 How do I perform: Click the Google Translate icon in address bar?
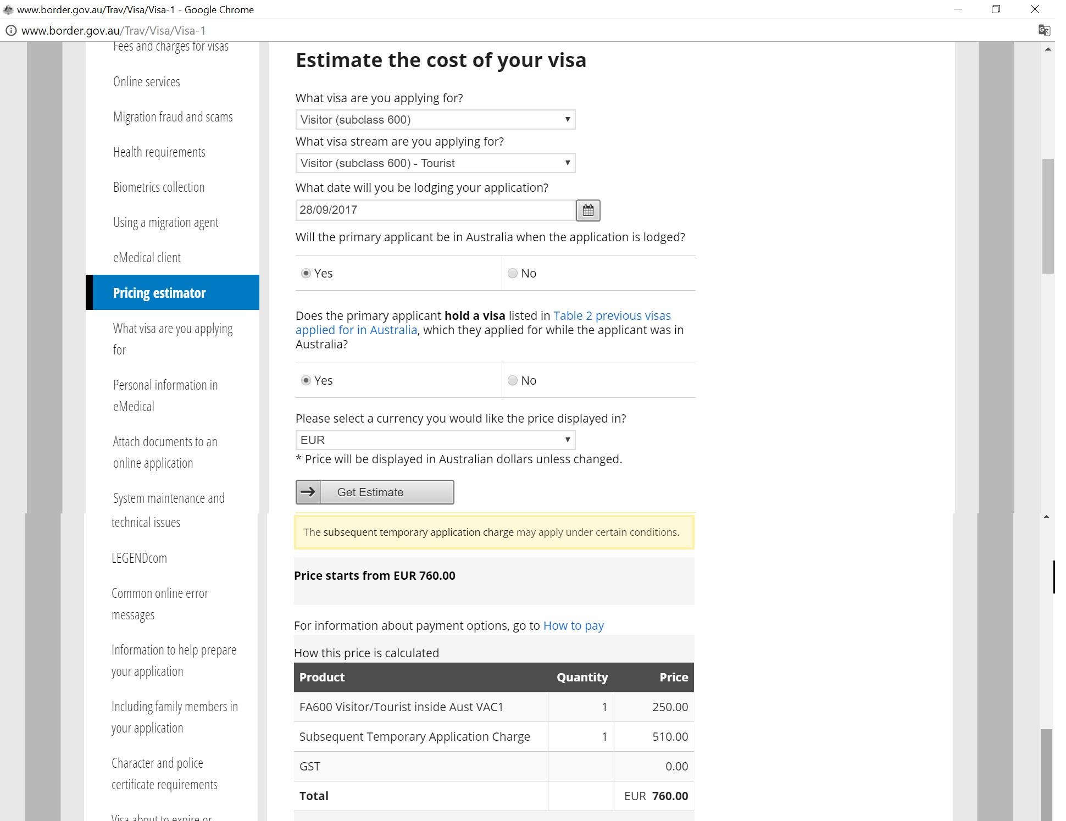[1044, 31]
